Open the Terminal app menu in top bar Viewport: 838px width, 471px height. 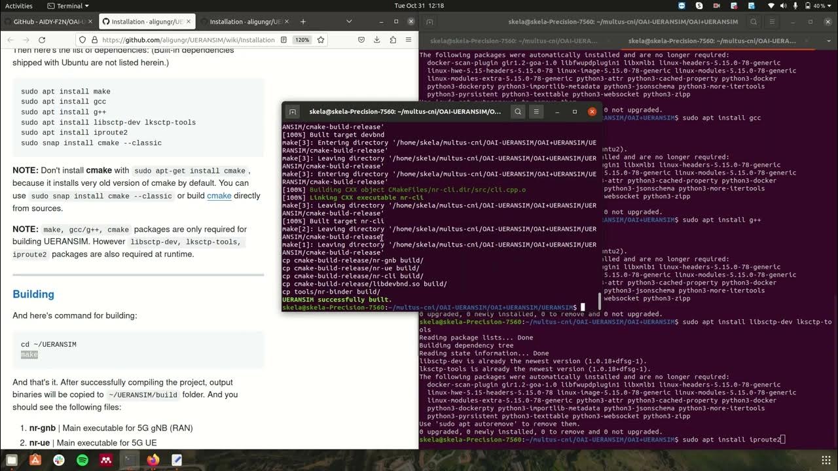(x=68, y=5)
